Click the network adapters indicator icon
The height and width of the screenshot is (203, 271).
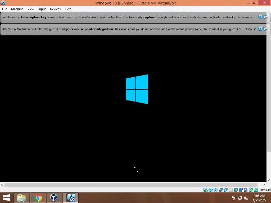click(220, 190)
